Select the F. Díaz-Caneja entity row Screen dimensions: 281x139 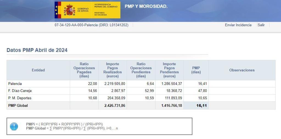point(18,91)
